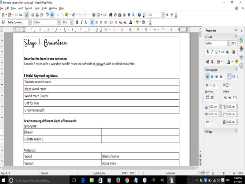
Task: Open the Edit menu
Action: [7, 8]
